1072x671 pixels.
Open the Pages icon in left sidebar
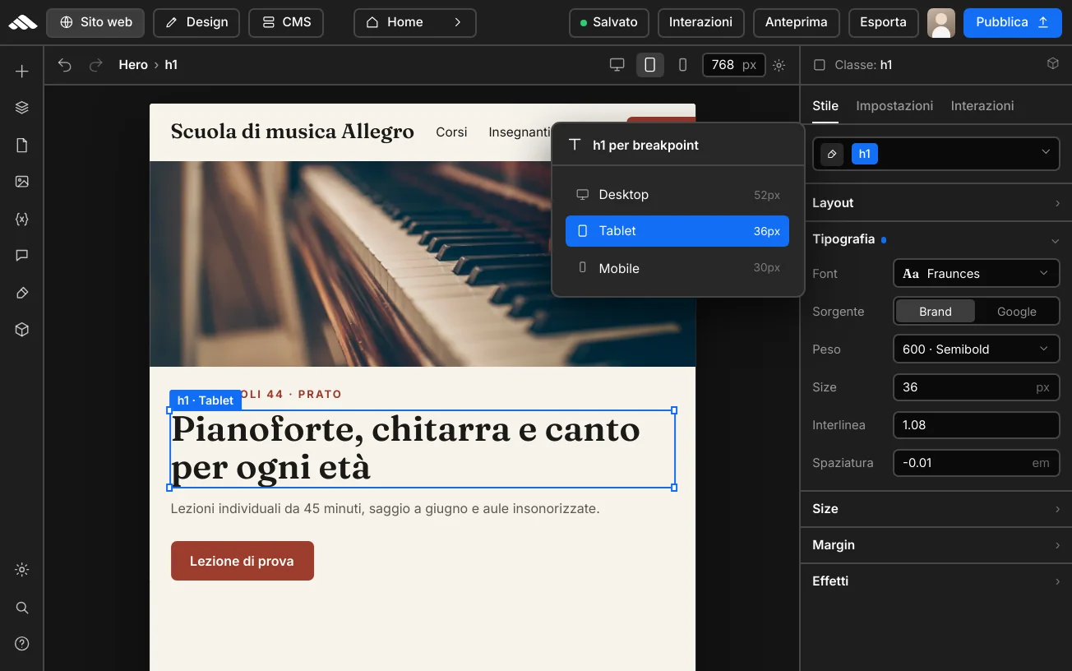(x=22, y=146)
